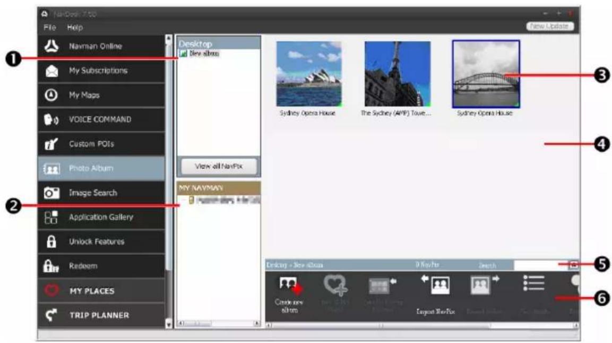
Task: Select the Application Gallery sidebar item
Action: (x=101, y=217)
